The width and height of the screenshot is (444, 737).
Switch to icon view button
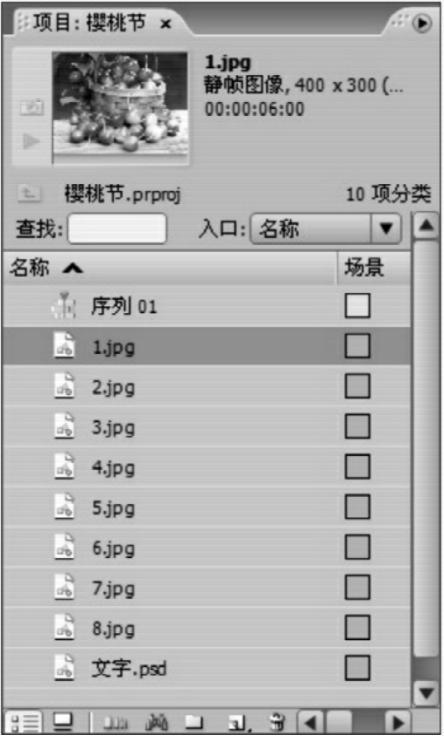pyautogui.click(x=63, y=722)
